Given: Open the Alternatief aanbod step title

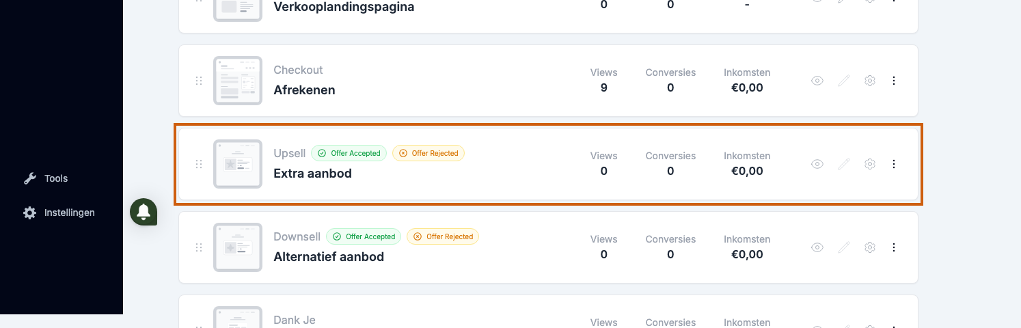Looking at the screenshot, I should (x=329, y=257).
